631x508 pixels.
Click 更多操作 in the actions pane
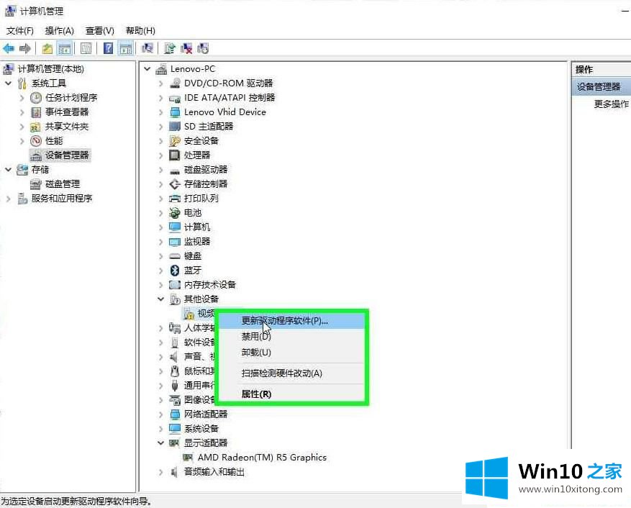(611, 104)
